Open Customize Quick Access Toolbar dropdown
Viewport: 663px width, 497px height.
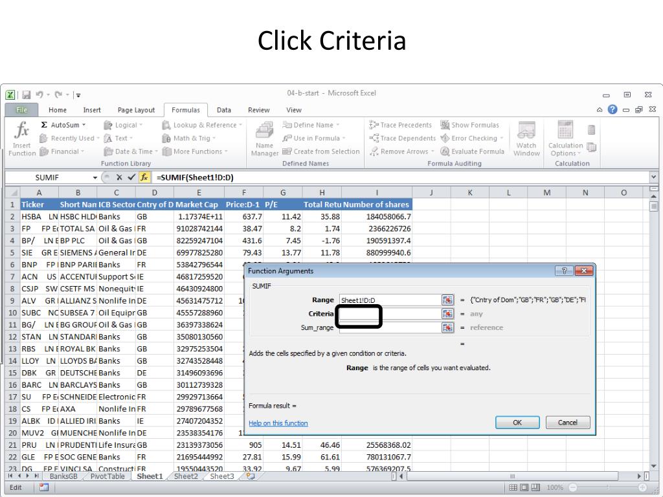78,95
